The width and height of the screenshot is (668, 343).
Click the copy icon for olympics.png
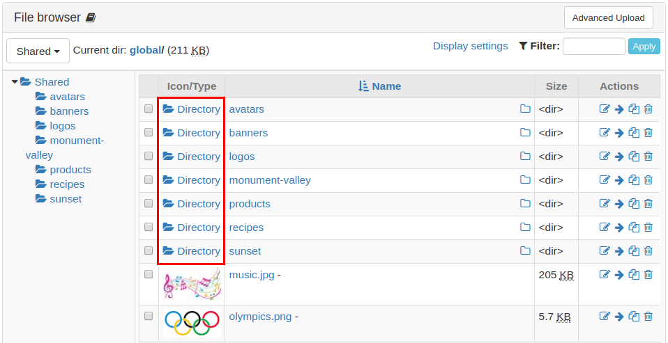(635, 317)
